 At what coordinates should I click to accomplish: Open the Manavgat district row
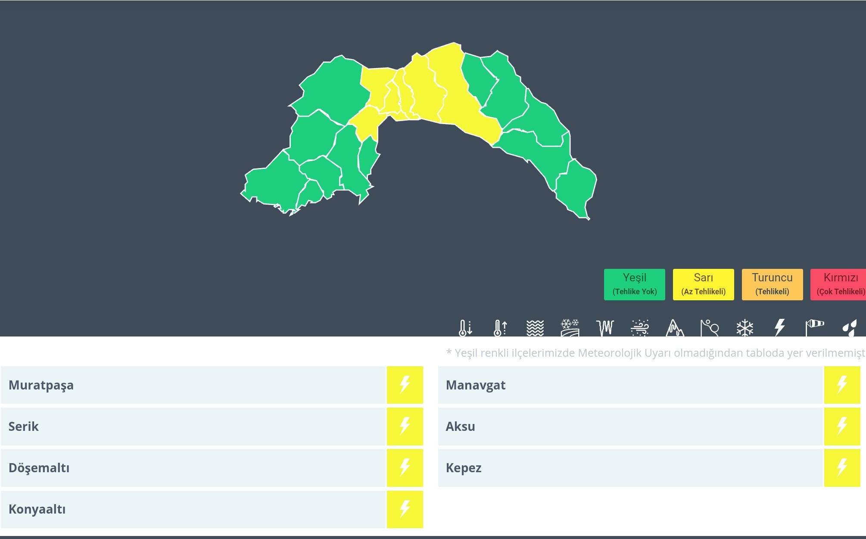(630, 385)
